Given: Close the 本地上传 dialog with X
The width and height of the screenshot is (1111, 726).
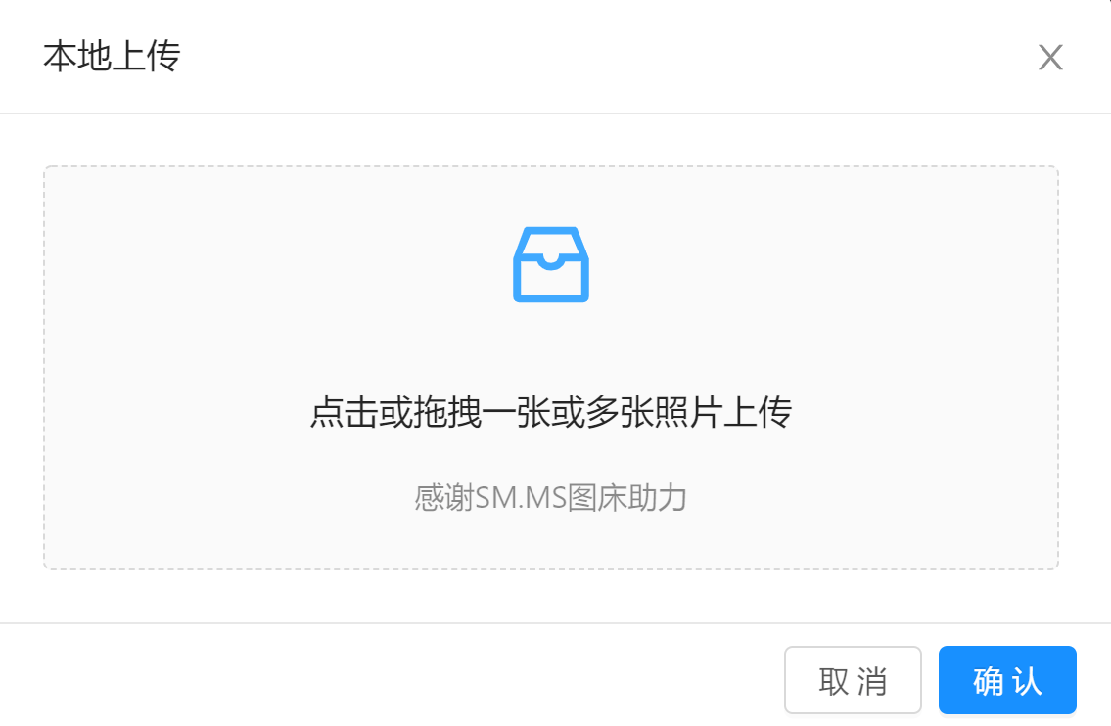Looking at the screenshot, I should 1050,58.
